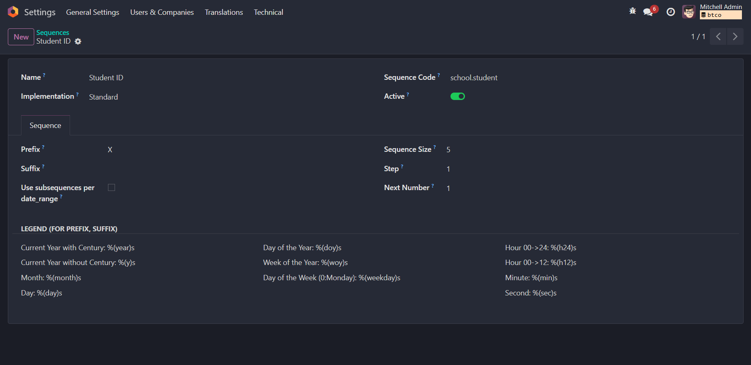Open the Translations menu
Screen dimensions: 751x365
224,12
